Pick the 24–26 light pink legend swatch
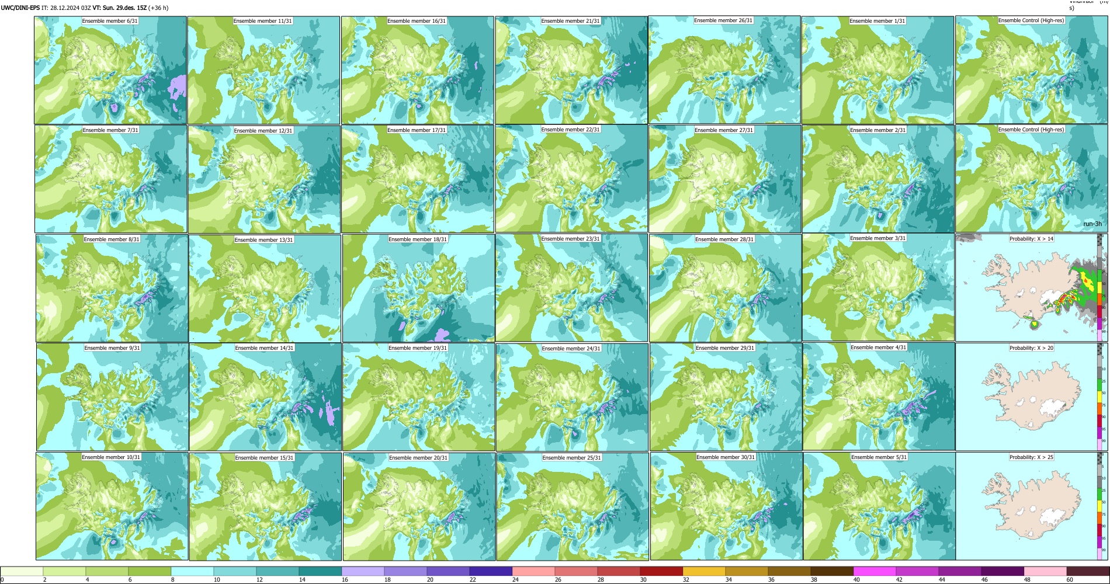The image size is (1110, 584). (x=533, y=571)
